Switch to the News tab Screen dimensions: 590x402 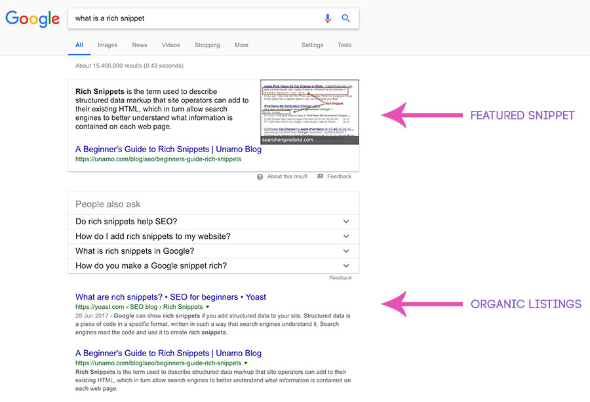[140, 45]
